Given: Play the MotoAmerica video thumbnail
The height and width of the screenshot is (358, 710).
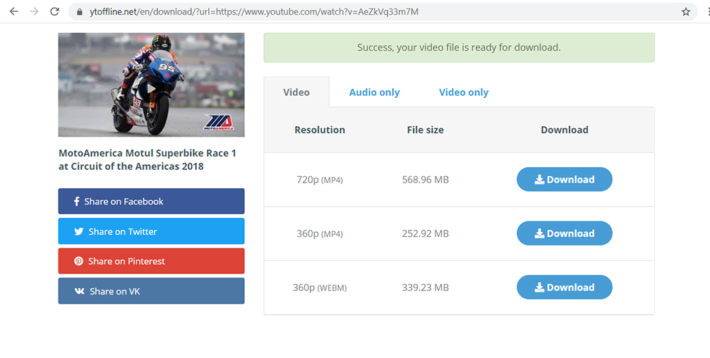Looking at the screenshot, I should pos(151,85).
